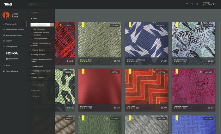The width and height of the screenshot is (221, 134).
Task: Open the Learning center page
Action: 11,47
